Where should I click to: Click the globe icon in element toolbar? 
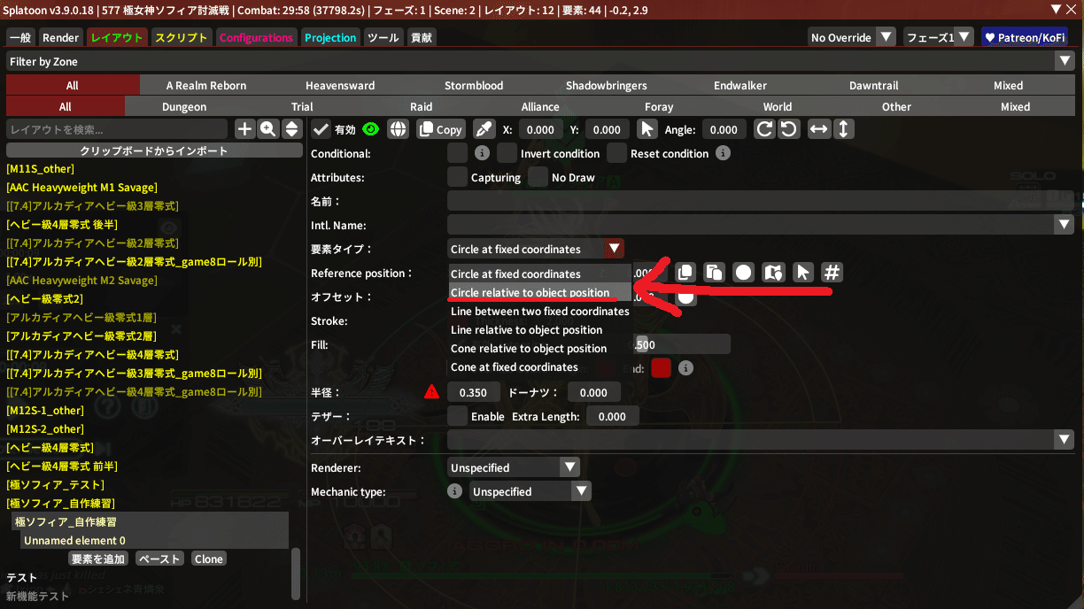[x=399, y=129]
